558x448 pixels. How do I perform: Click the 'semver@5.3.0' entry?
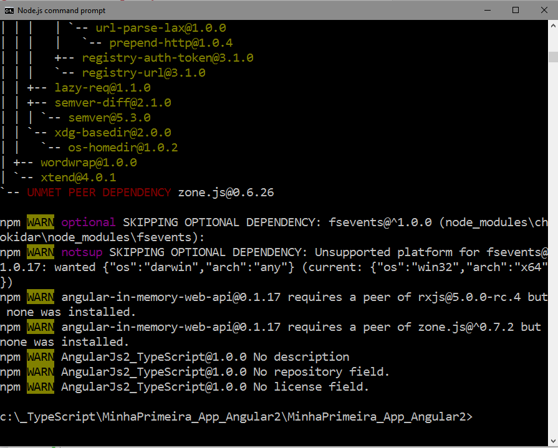[x=109, y=117]
